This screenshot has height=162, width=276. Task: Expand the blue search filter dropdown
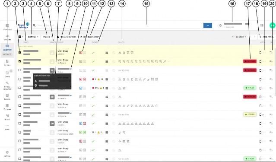pyautogui.click(x=208, y=25)
